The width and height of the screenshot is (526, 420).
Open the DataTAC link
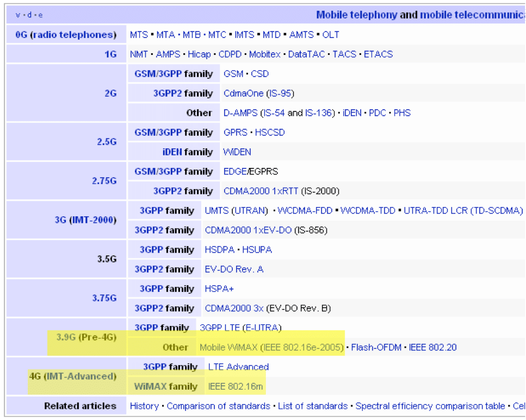(306, 54)
